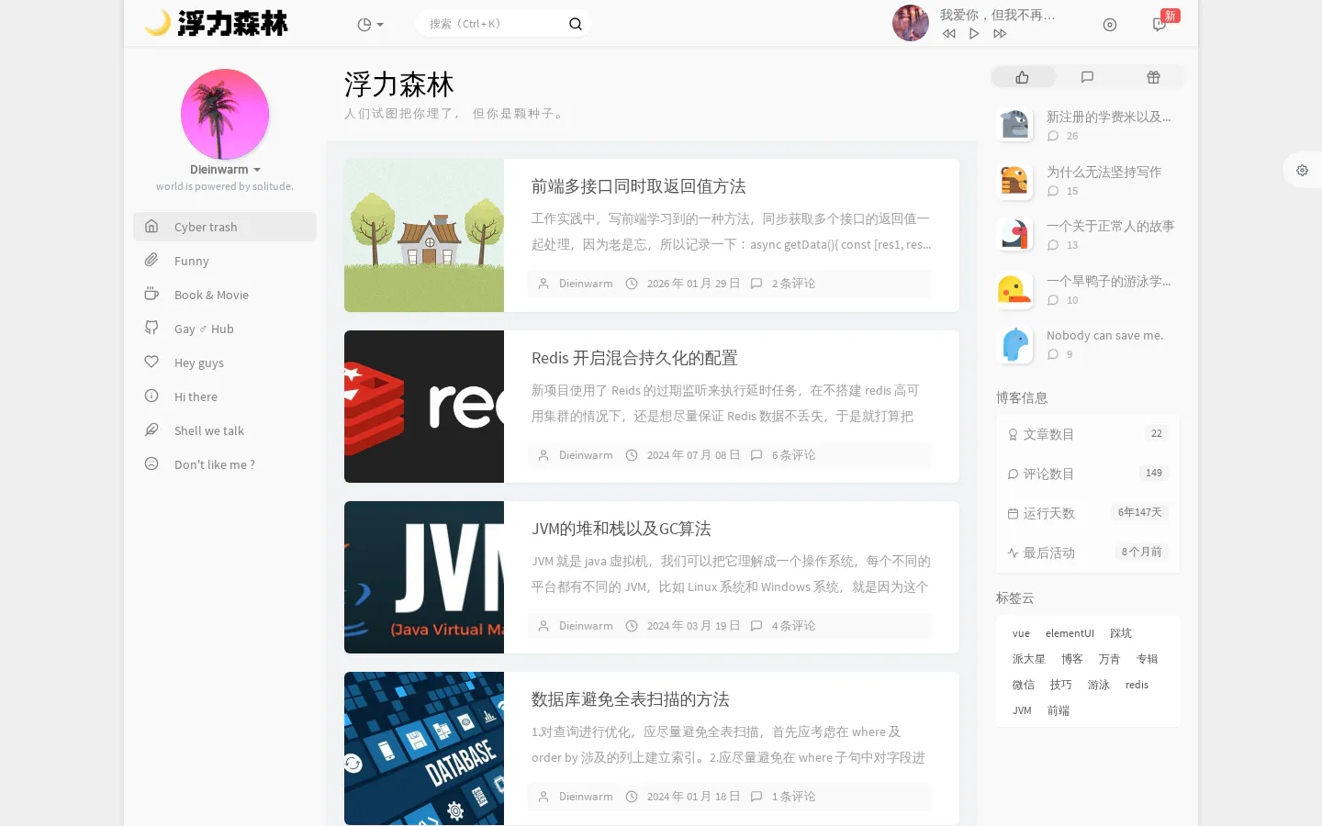Viewport: 1322px width, 826px height.
Task: Select the JVM tag in the tag cloud
Action: (x=1022, y=710)
